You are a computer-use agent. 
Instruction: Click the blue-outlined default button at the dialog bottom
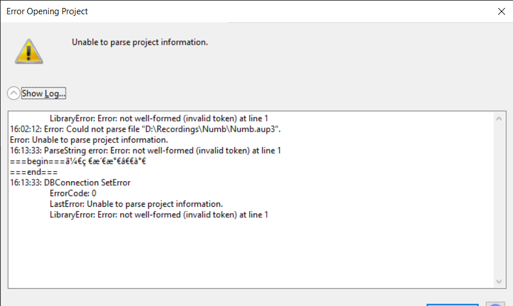[453, 305]
